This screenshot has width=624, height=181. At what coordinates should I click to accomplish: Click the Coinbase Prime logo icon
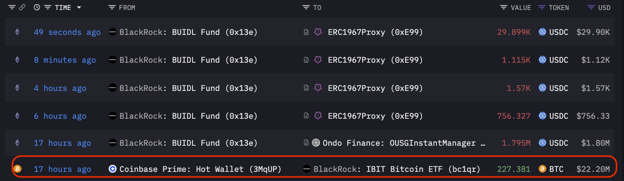pyautogui.click(x=112, y=169)
